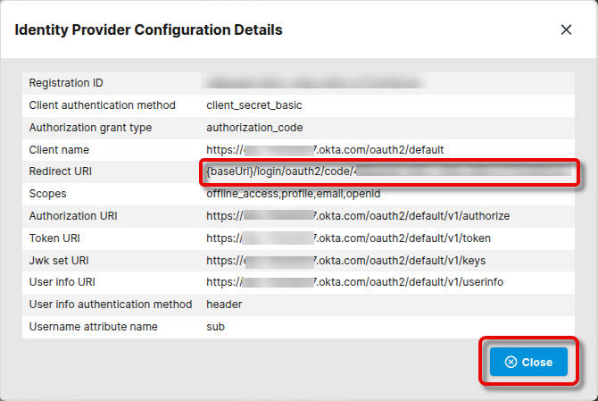Viewport: 598px width, 401px height.
Task: Click the Registration ID row label
Action: pos(66,83)
